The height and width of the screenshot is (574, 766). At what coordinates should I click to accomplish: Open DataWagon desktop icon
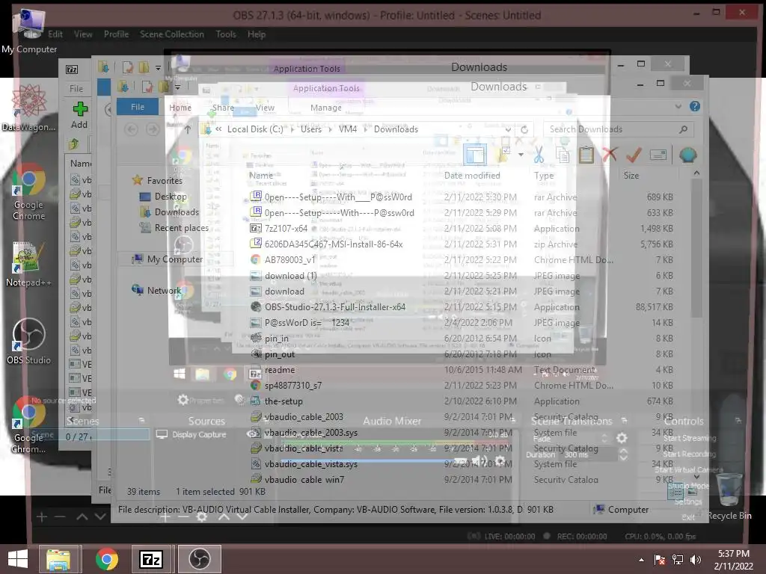tap(28, 108)
